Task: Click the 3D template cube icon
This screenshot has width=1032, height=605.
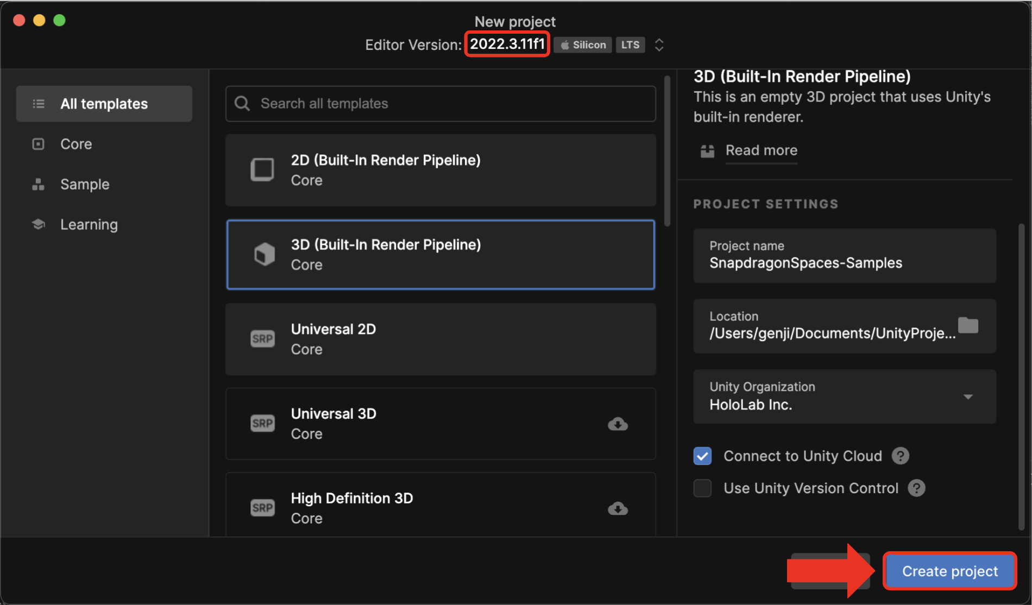Action: tap(265, 254)
